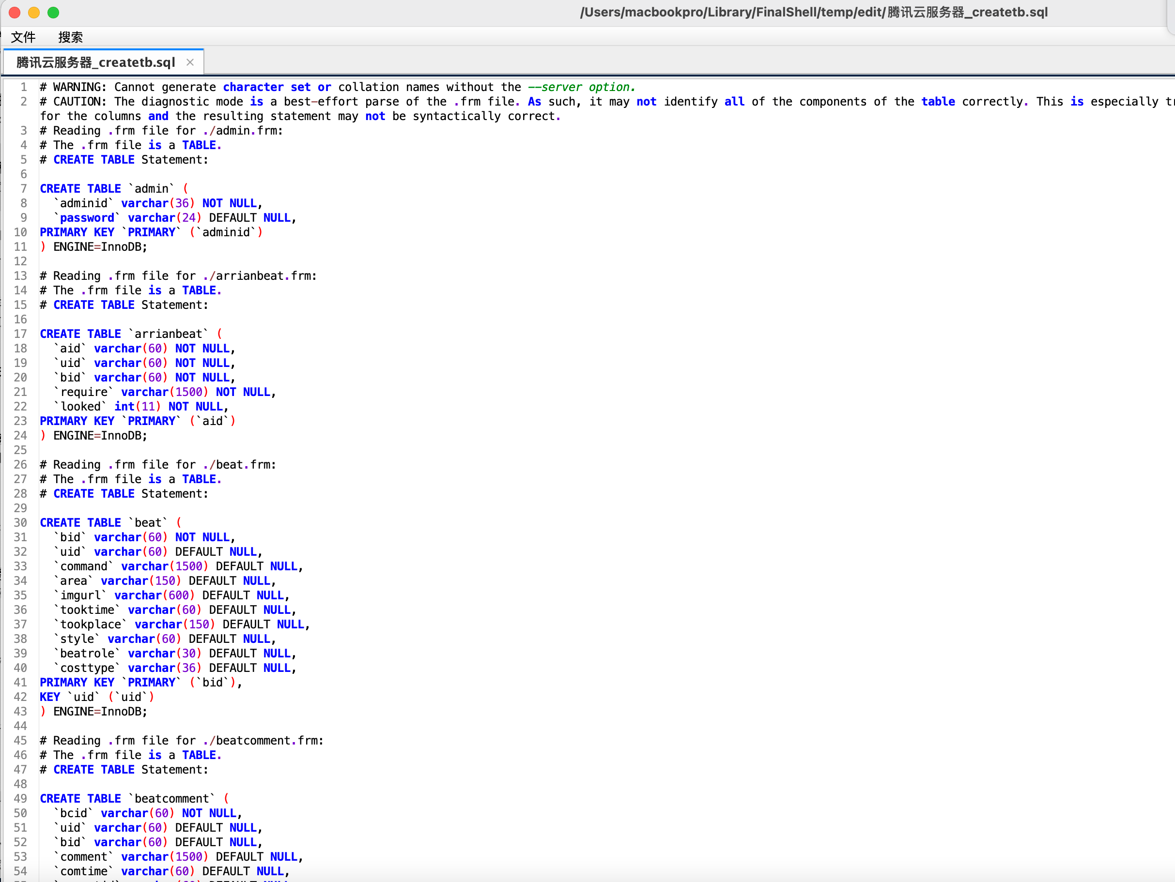Click the WARNING comment on line 1
Screen dimensions: 1175x882
pos(213,87)
